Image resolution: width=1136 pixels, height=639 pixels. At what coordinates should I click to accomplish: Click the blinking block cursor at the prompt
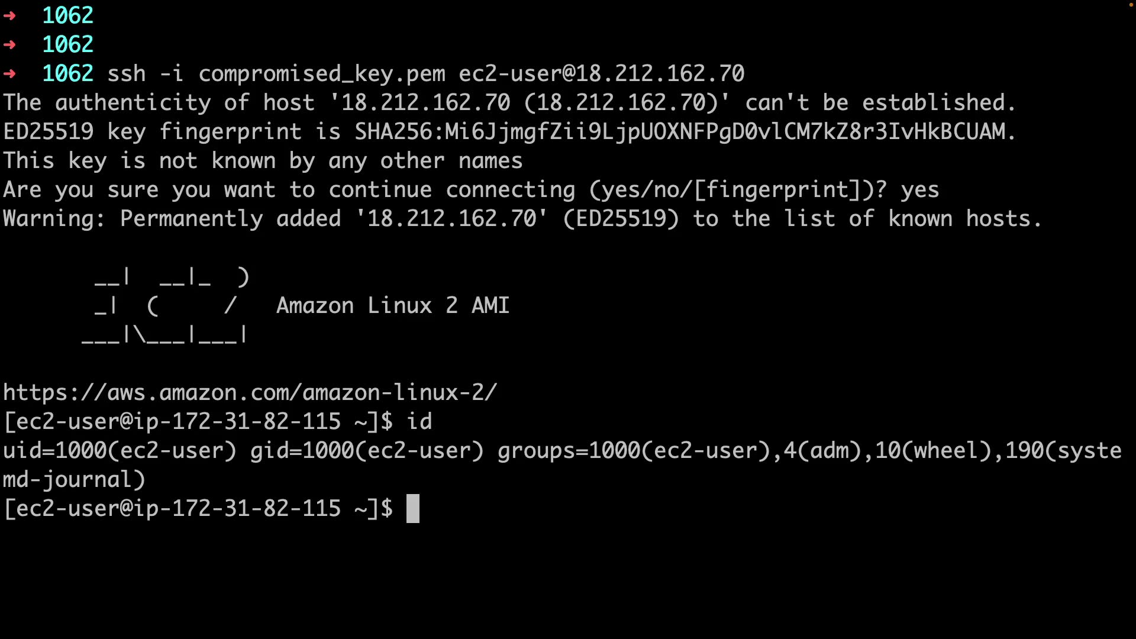412,509
